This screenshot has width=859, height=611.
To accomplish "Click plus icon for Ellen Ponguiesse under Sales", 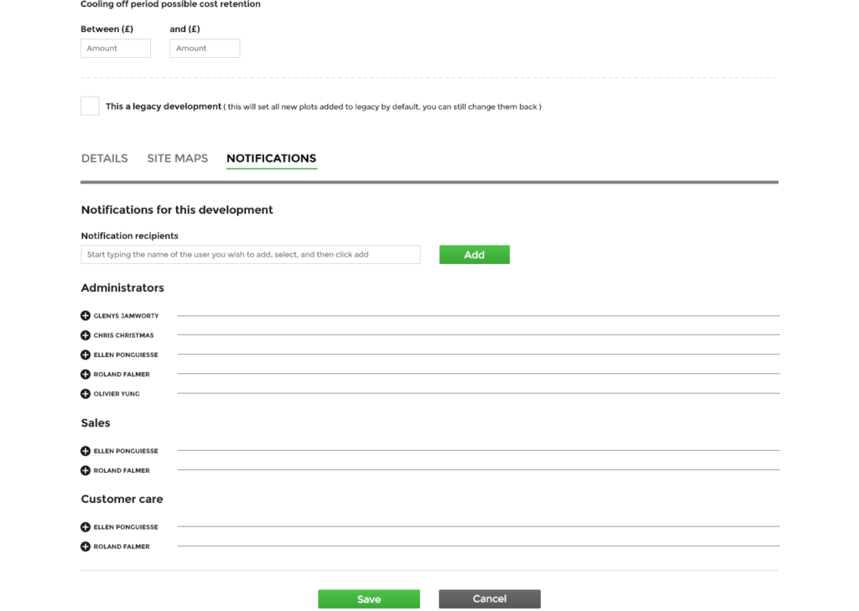I will tap(86, 451).
